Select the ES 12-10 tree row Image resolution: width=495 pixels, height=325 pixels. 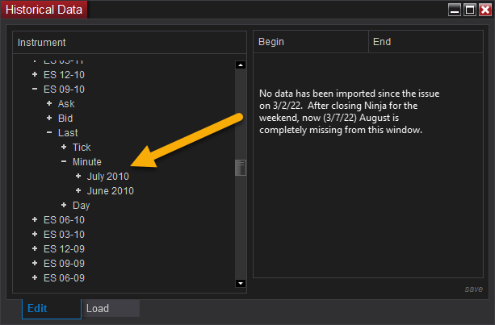(x=64, y=75)
